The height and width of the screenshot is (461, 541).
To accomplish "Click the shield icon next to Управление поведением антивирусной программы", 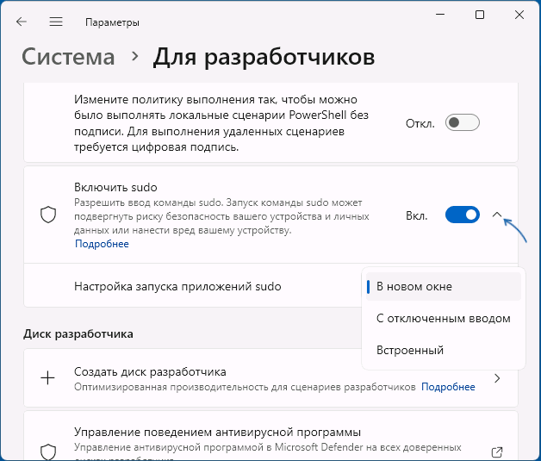I will point(48,452).
